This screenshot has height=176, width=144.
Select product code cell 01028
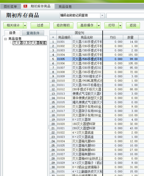click(64, 158)
